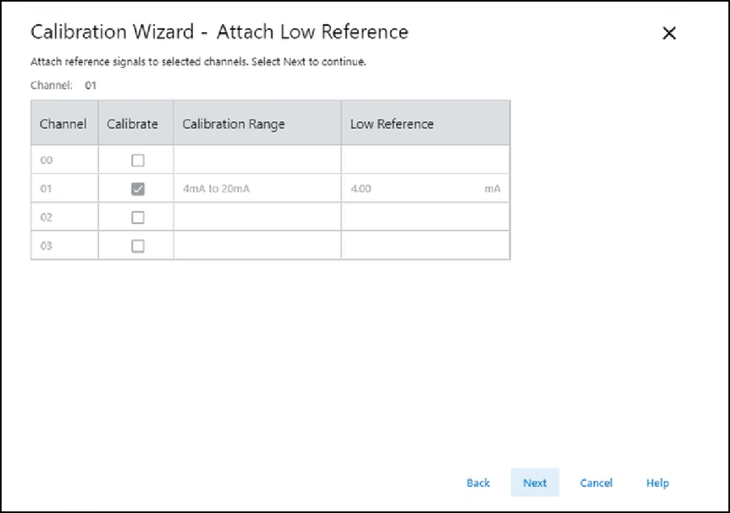This screenshot has height=513, width=730.
Task: Check the Calibrate box for channel 03
Action: (137, 246)
